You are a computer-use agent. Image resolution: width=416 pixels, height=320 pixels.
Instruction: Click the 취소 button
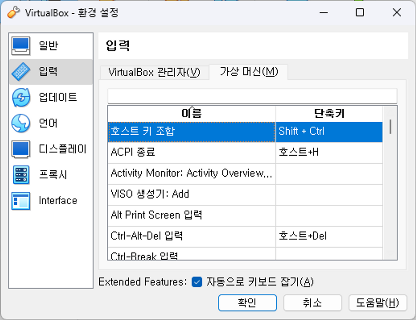pyautogui.click(x=313, y=303)
